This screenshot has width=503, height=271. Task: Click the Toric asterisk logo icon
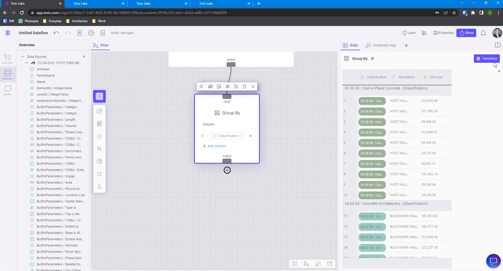point(8,33)
